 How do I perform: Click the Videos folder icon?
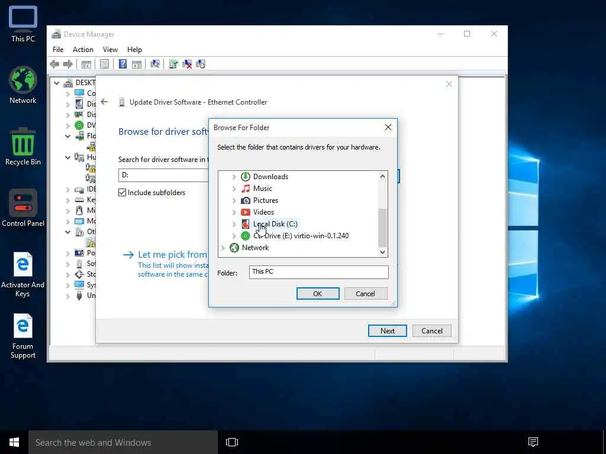(246, 212)
